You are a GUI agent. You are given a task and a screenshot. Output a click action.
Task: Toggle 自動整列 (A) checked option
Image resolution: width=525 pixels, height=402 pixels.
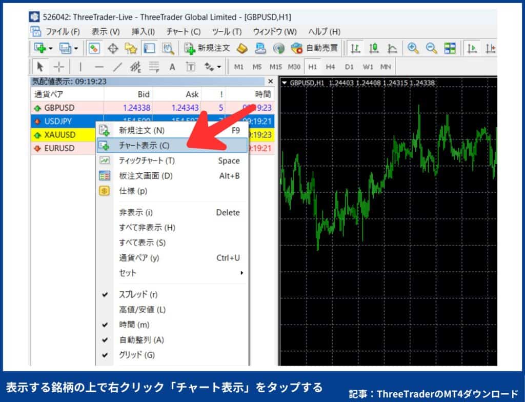(x=172, y=340)
